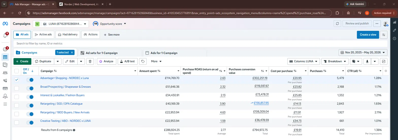
Task: Switch to Ads for 1 Campaign tab
Action: pyautogui.click(x=175, y=53)
